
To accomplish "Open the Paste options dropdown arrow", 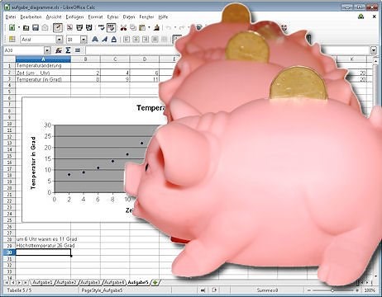I will tap(149, 27).
